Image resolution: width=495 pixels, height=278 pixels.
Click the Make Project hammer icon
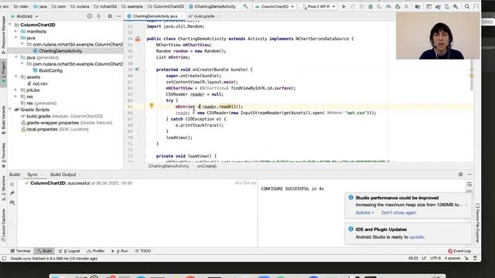(x=245, y=6)
